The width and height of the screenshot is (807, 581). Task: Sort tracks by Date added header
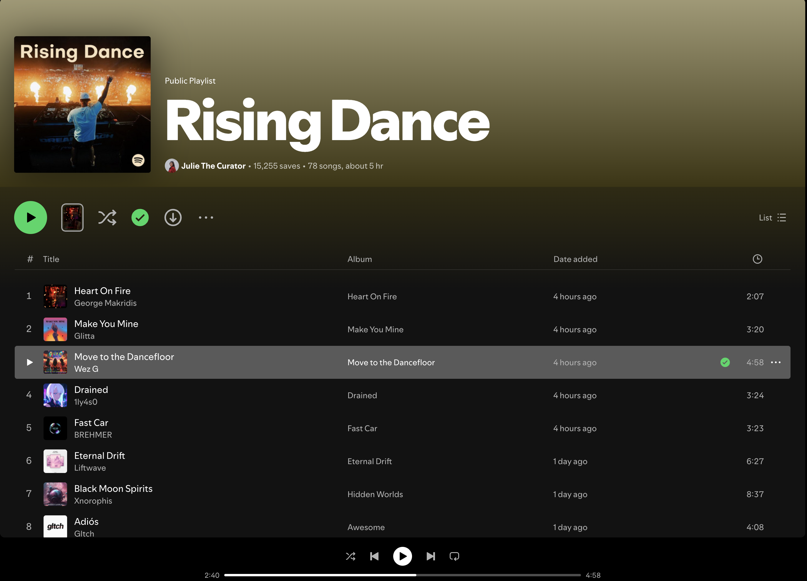point(575,259)
